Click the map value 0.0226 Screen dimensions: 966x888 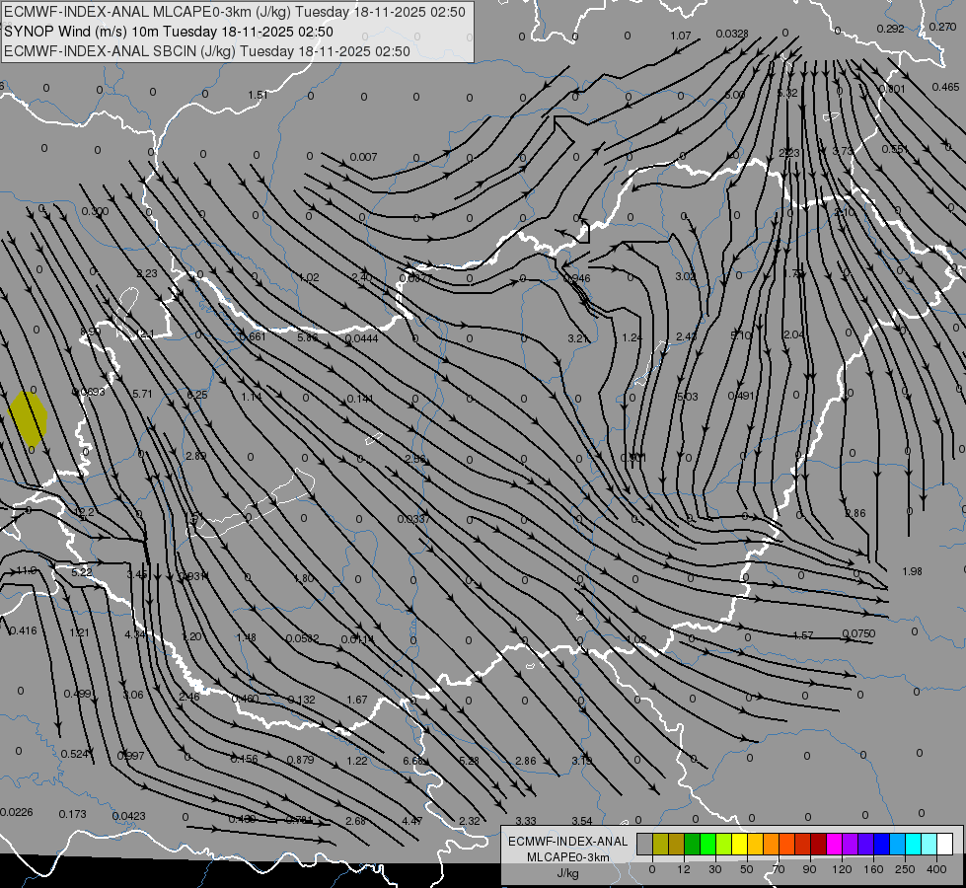pos(17,812)
